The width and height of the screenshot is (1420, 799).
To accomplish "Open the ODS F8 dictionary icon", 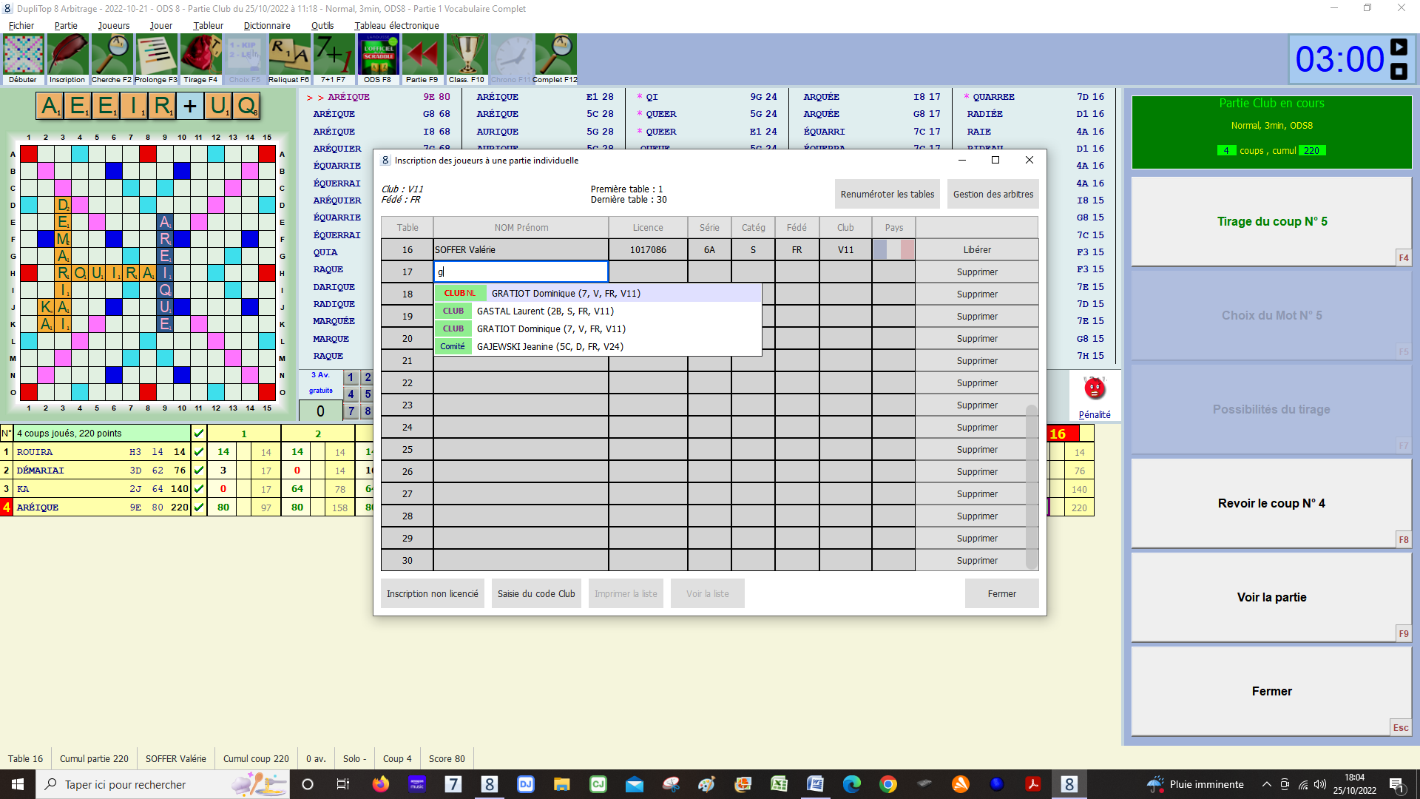I will tap(378, 55).
